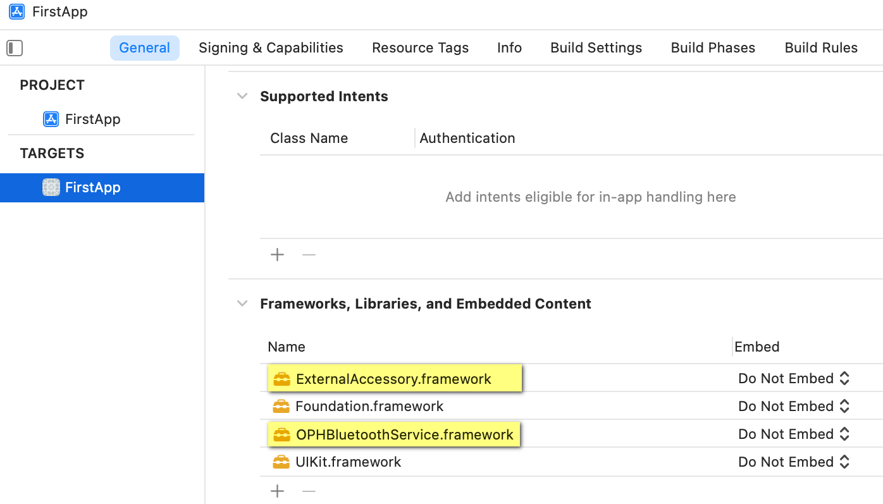The image size is (883, 504).
Task: Click the FirstApp title text
Action: coord(60,11)
